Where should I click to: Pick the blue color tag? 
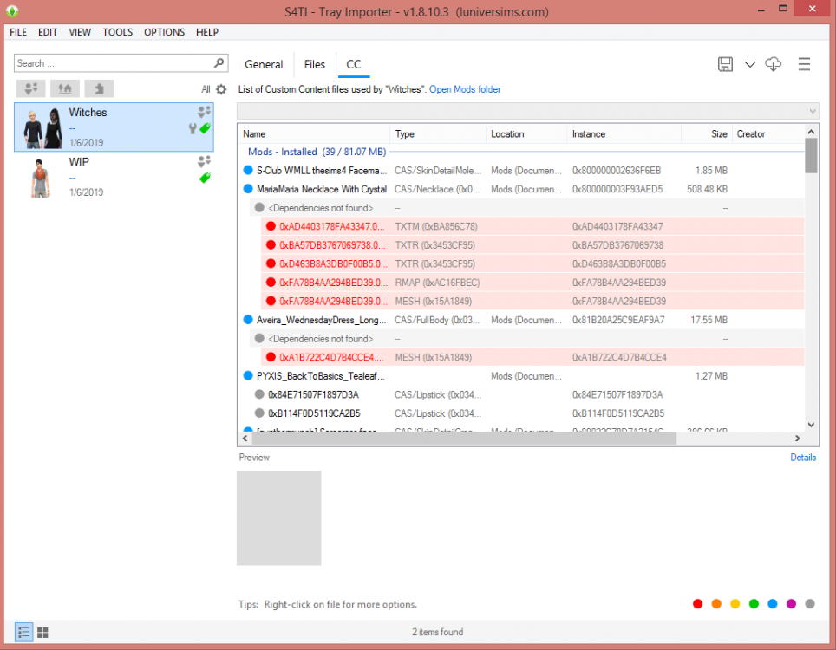point(773,604)
